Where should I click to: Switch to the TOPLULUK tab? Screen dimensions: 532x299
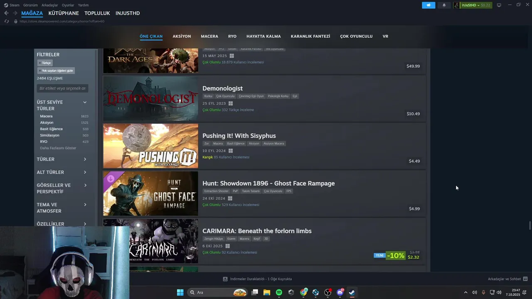(97, 13)
